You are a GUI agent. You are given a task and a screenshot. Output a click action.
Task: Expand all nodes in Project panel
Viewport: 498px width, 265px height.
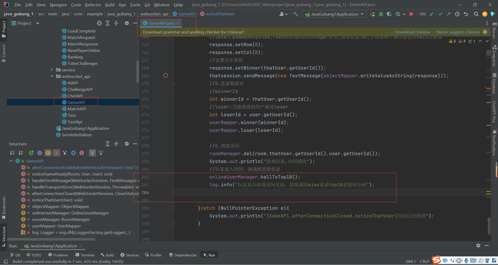tap(108, 23)
